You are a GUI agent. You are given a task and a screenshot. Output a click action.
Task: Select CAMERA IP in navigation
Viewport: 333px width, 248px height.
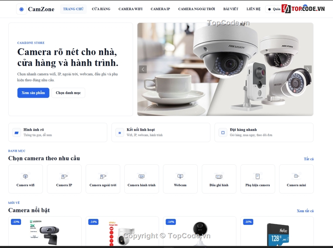coord(160,9)
